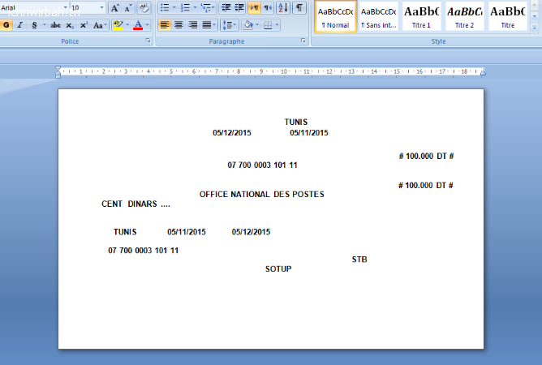Screen dimensions: 542x365
Task: Toggle right-to-left text direction
Action: tap(268, 7)
